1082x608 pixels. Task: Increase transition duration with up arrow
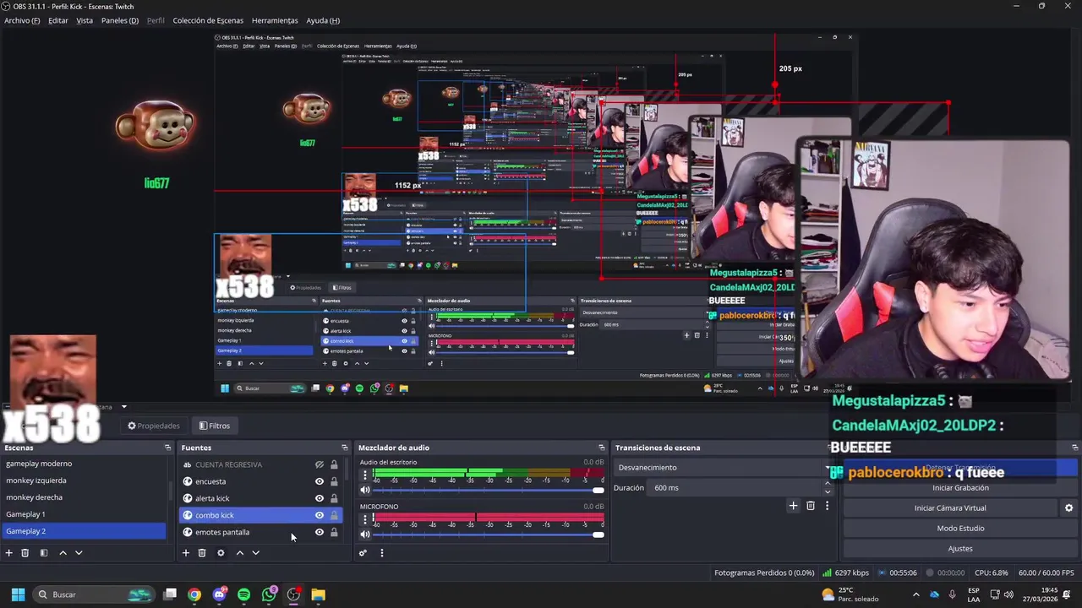pyautogui.click(x=827, y=484)
